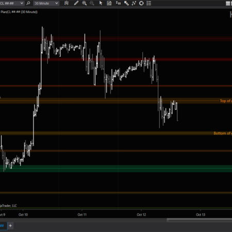Select the topmost dark red resistance band
The image size is (232, 232).
[116, 39]
